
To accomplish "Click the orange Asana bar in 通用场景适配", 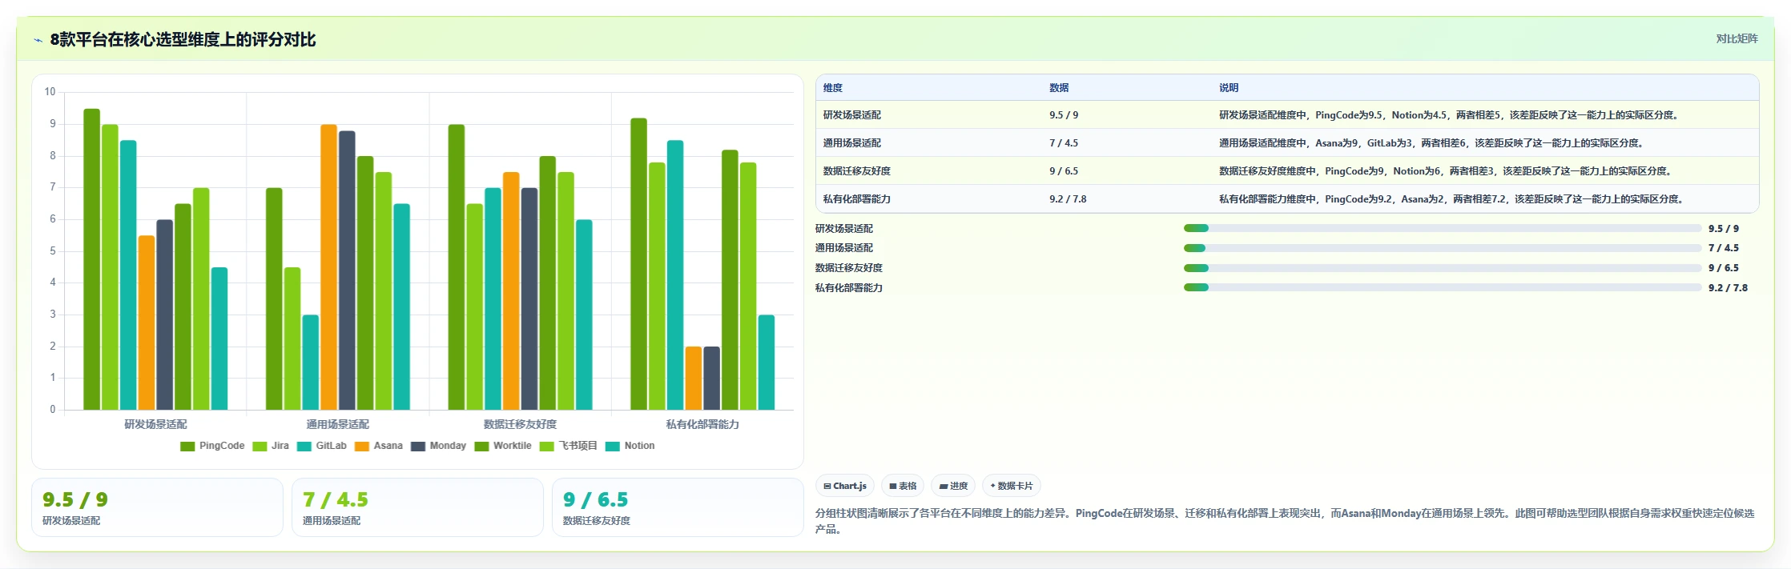I will 328,267.
